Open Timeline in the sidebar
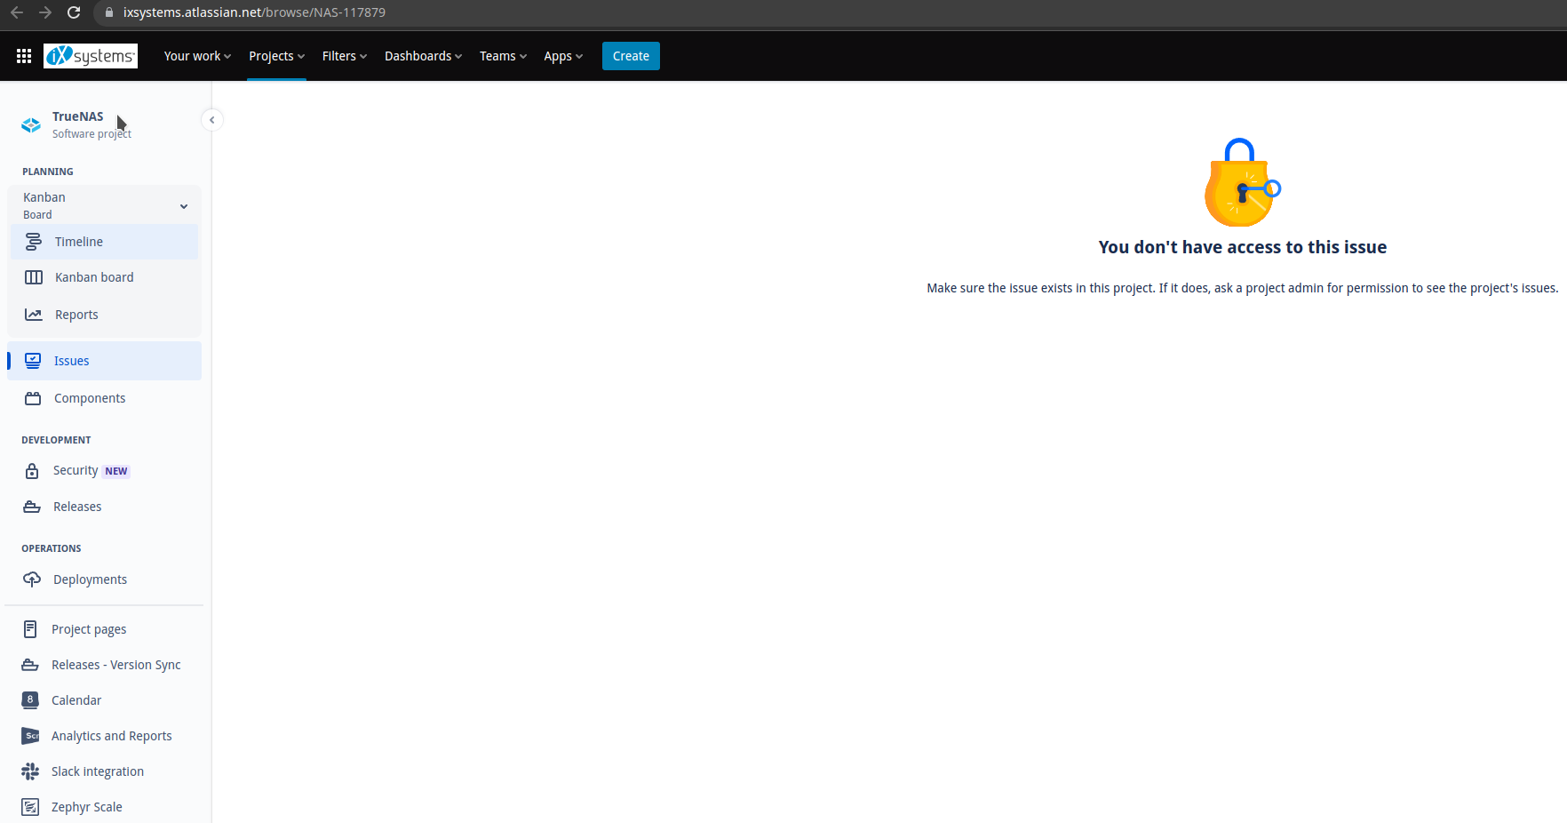 tap(105, 242)
